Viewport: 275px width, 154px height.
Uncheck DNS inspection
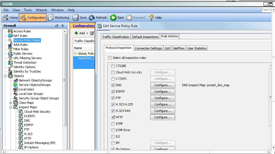coord(113,85)
